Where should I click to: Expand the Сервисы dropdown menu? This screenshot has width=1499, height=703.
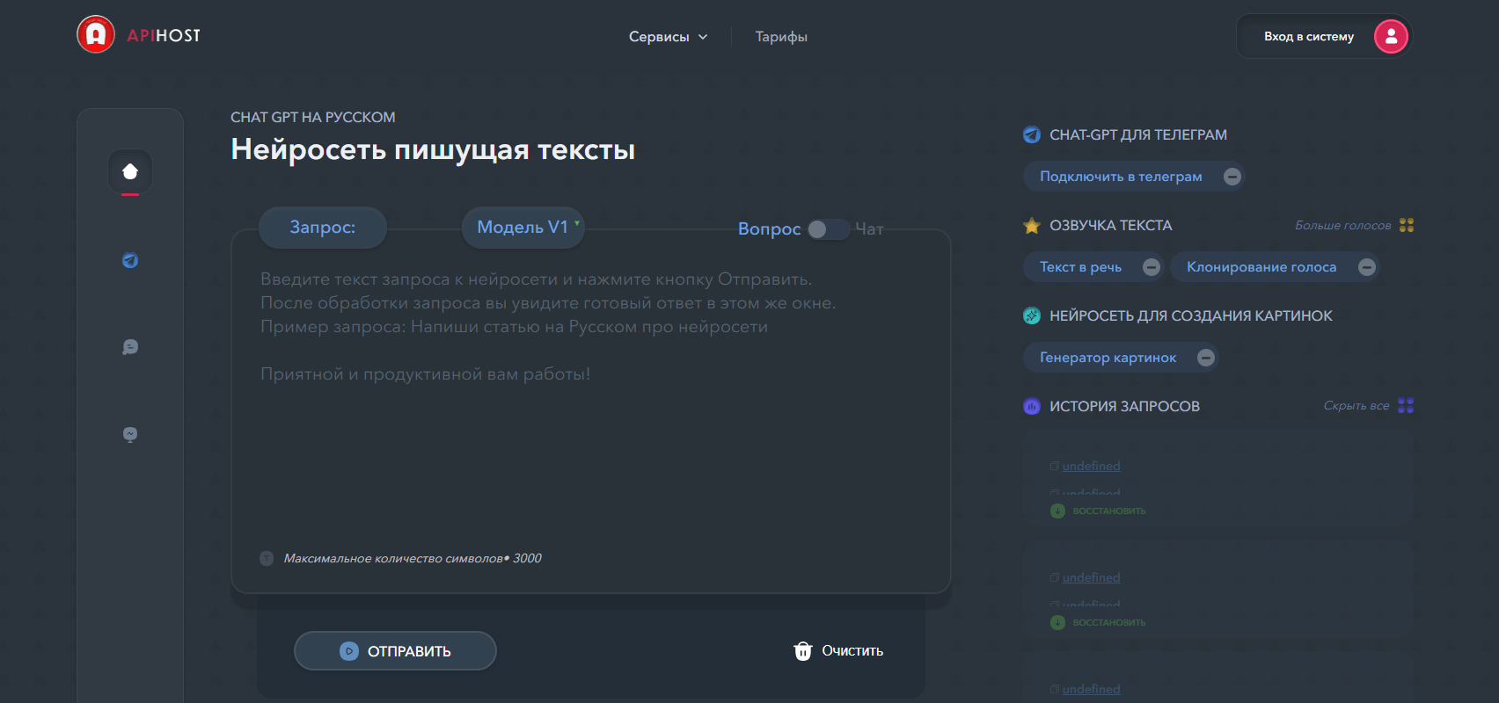coord(668,37)
